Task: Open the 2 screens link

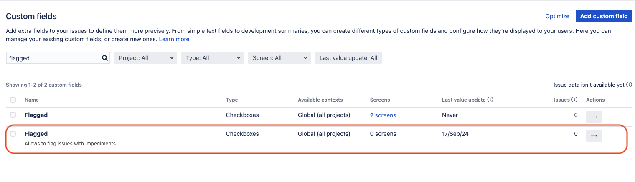Action: (x=383, y=115)
